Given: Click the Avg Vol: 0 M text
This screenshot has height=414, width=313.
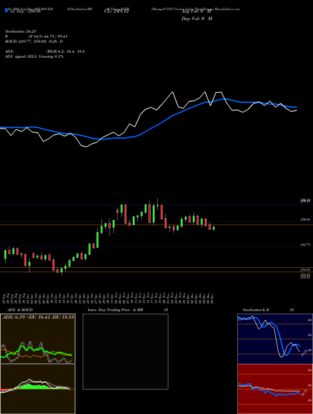Looking at the screenshot, I should pyautogui.click(x=197, y=11).
